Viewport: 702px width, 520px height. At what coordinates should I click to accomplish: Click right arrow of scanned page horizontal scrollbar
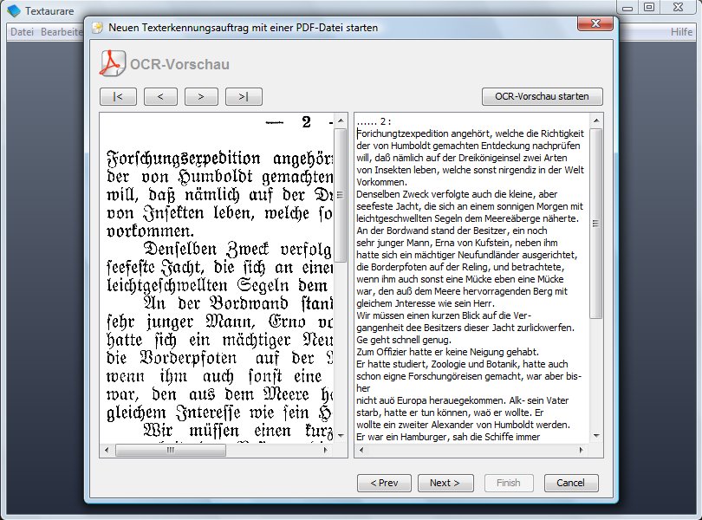326,450
